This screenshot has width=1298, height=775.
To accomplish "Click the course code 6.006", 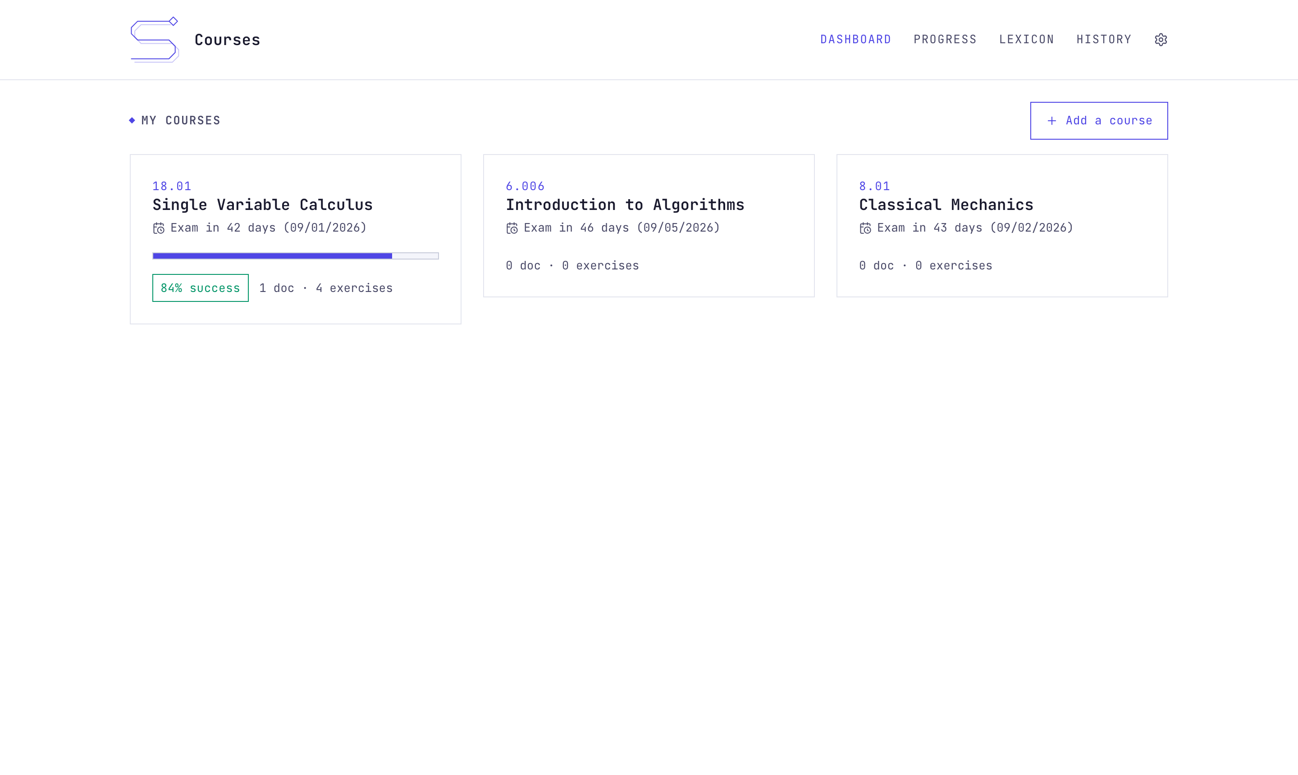I will 526,187.
